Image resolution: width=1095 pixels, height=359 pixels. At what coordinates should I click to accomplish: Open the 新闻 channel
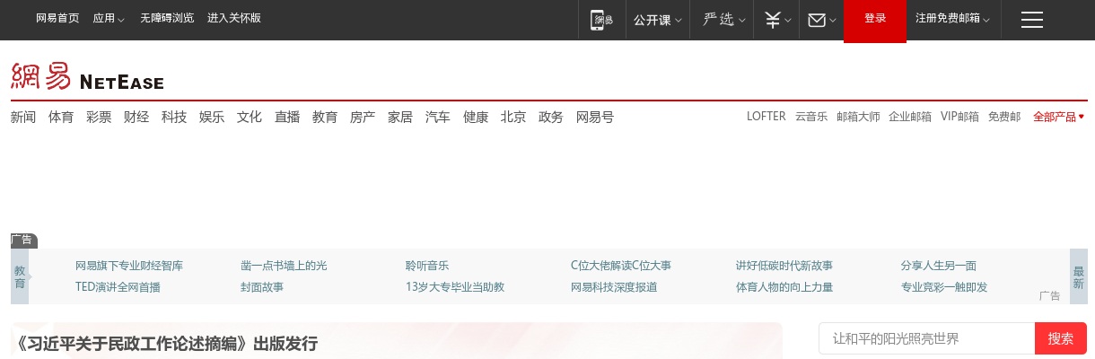(x=23, y=117)
